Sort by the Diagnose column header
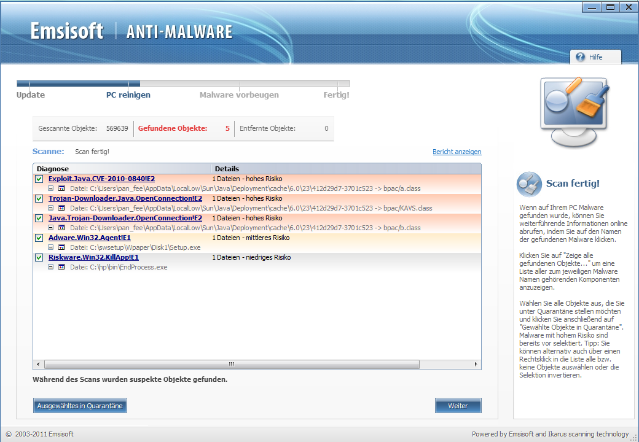 (x=122, y=168)
